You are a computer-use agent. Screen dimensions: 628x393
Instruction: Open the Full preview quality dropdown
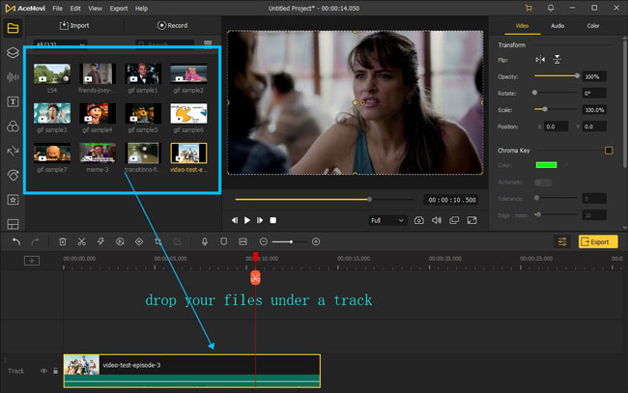coord(387,220)
